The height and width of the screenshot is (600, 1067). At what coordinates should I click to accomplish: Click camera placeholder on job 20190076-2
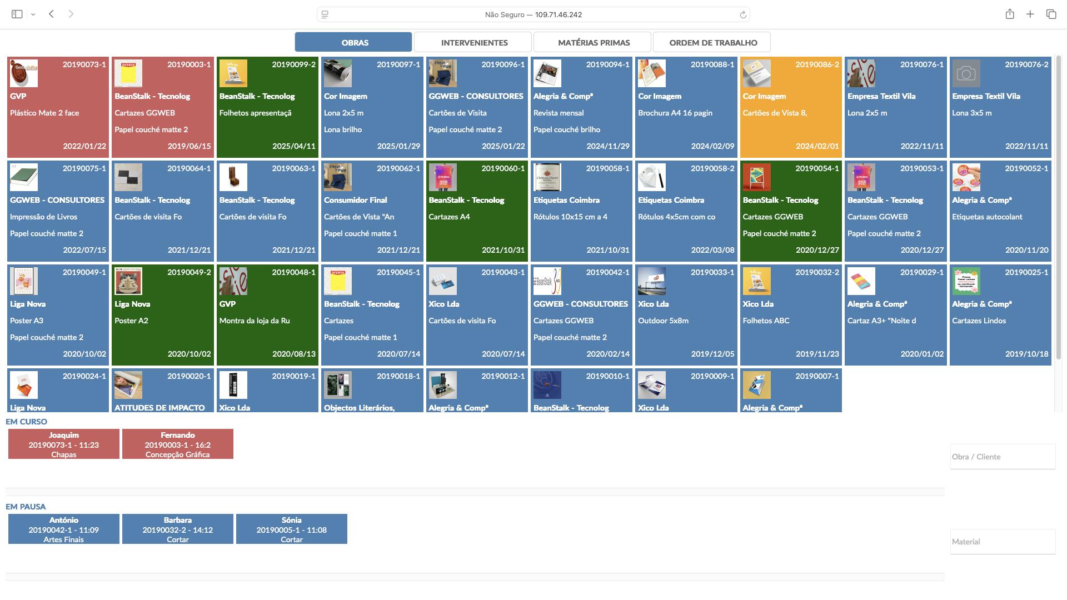(x=966, y=73)
